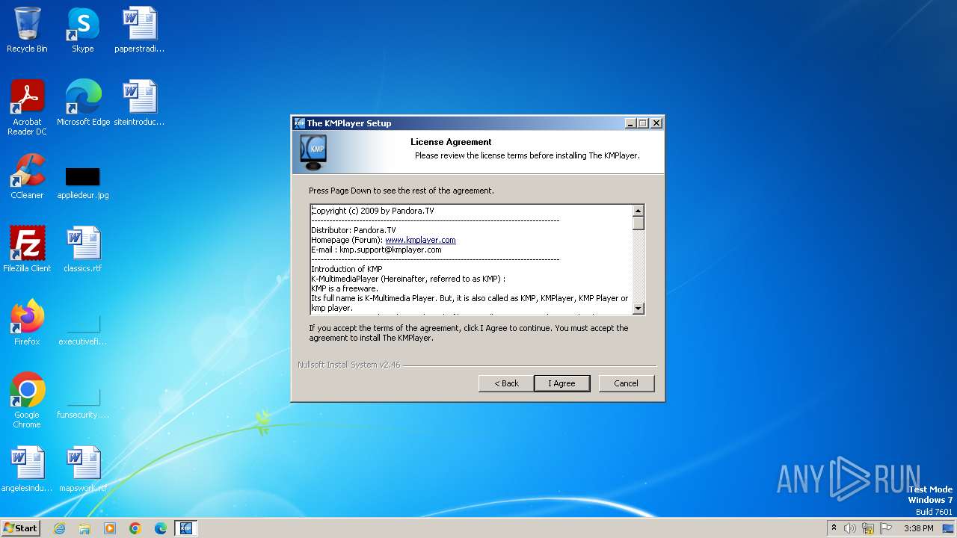This screenshot has height=538, width=957.
Task: Open the Microsoft Edge desktop shortcut
Action: point(83,102)
